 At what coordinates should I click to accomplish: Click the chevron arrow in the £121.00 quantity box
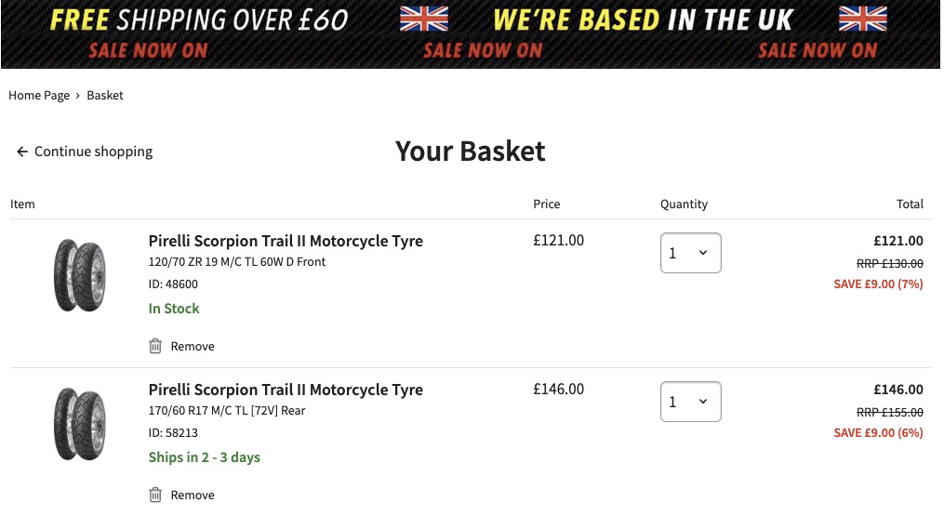(702, 253)
